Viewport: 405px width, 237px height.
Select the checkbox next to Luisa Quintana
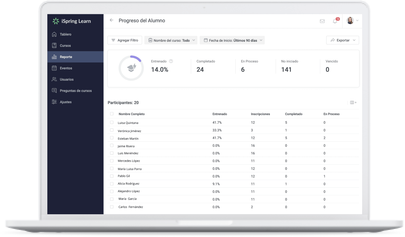(x=112, y=123)
